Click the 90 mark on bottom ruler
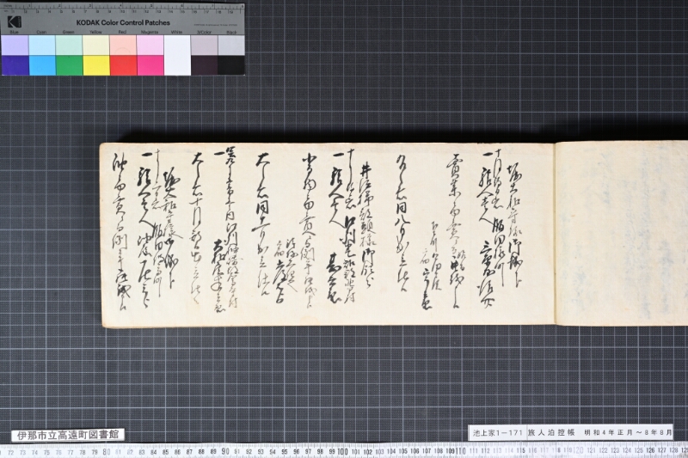This screenshot has height=458, width=688. pyautogui.click(x=225, y=451)
